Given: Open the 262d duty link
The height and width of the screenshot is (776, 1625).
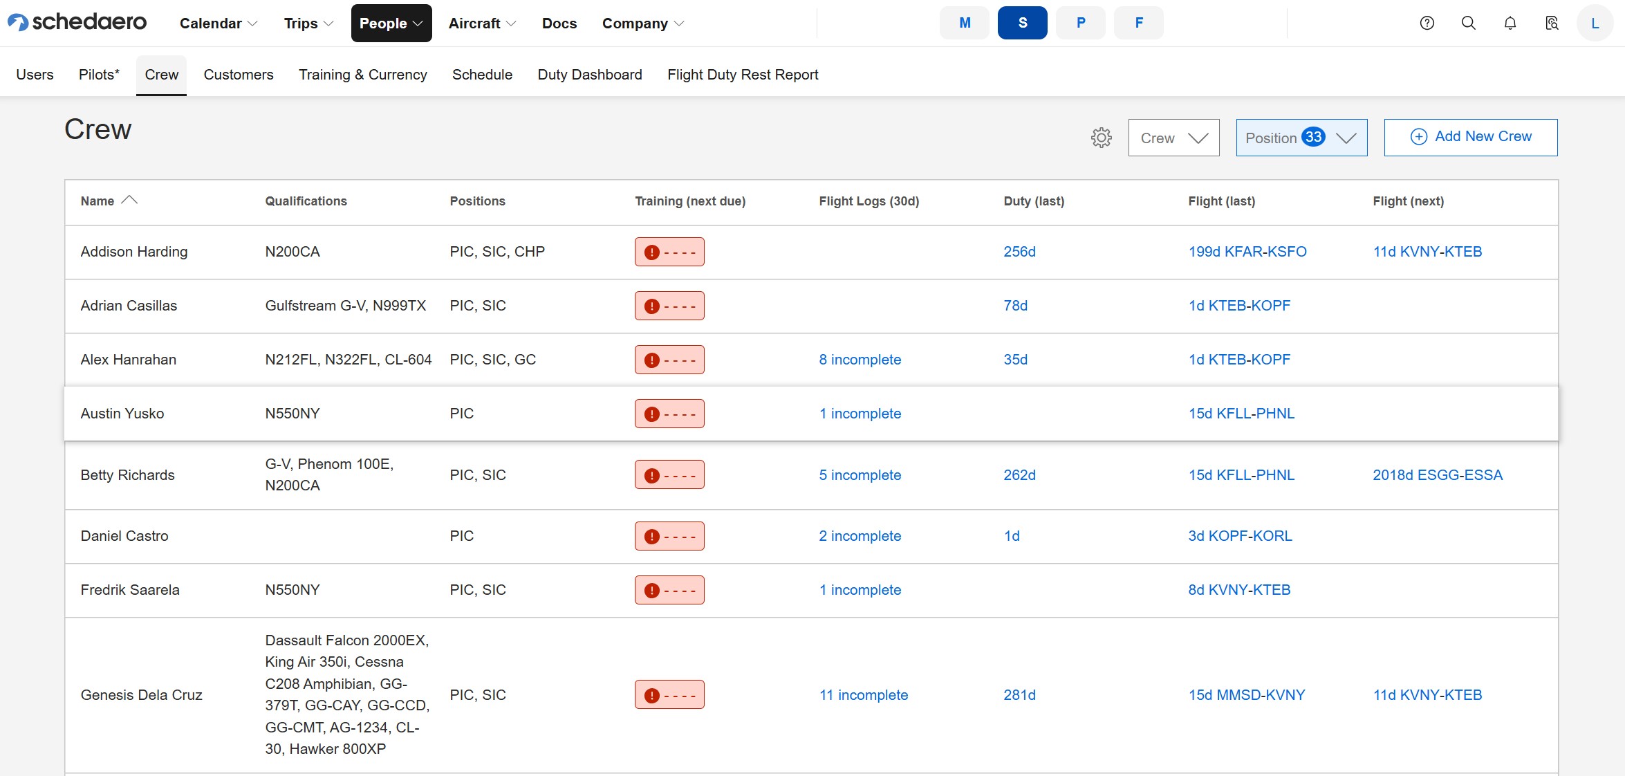Looking at the screenshot, I should pyautogui.click(x=1019, y=475).
